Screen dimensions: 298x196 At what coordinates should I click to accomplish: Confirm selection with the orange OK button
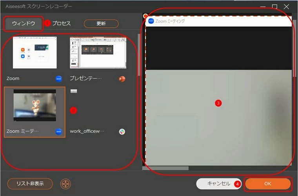(268, 183)
